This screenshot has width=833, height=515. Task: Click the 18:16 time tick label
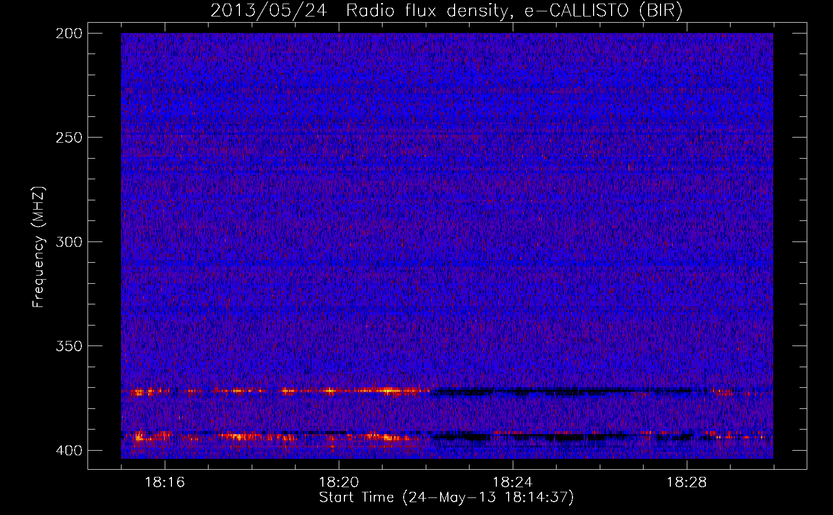coord(165,483)
